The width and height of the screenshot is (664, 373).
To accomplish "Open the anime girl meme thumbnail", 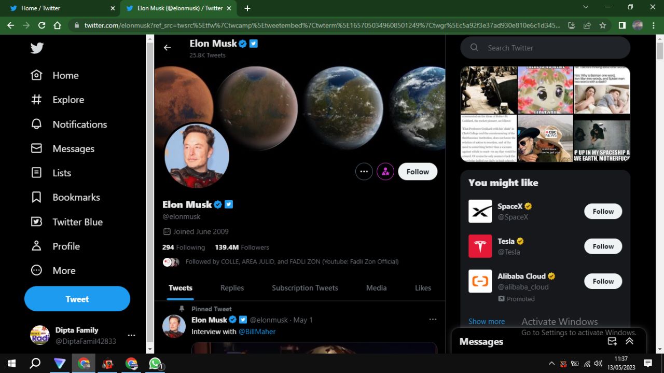I will click(x=545, y=90).
